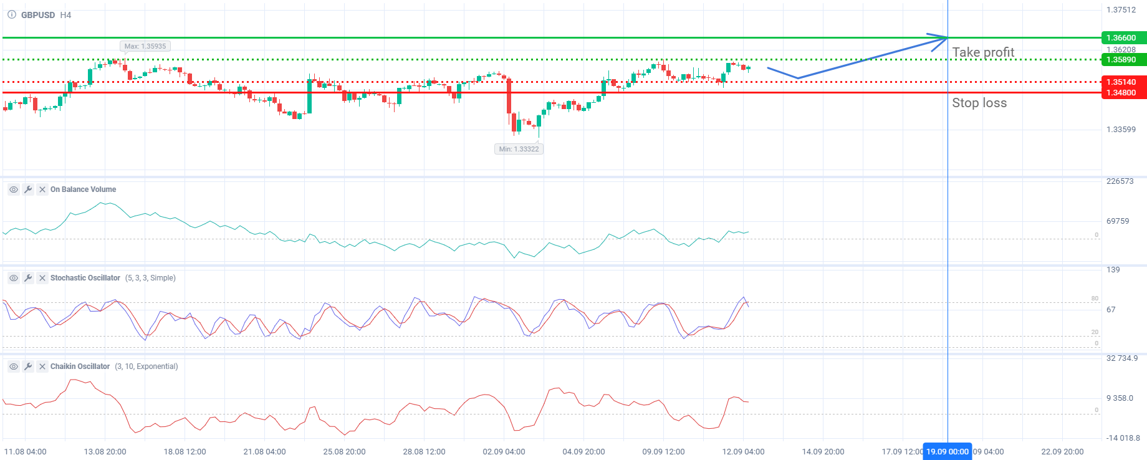Screen dimensions: 1147x460
Task: Select the Take profit text annotation
Action: click(983, 52)
